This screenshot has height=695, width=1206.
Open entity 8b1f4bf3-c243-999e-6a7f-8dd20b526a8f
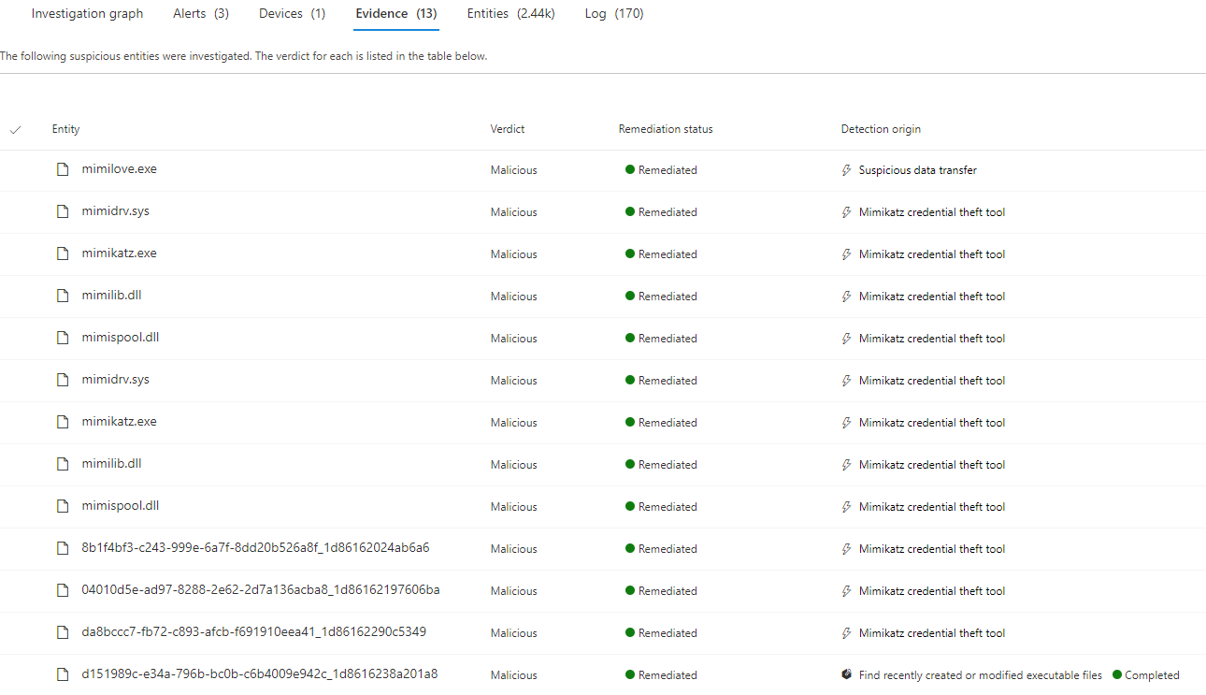point(256,548)
